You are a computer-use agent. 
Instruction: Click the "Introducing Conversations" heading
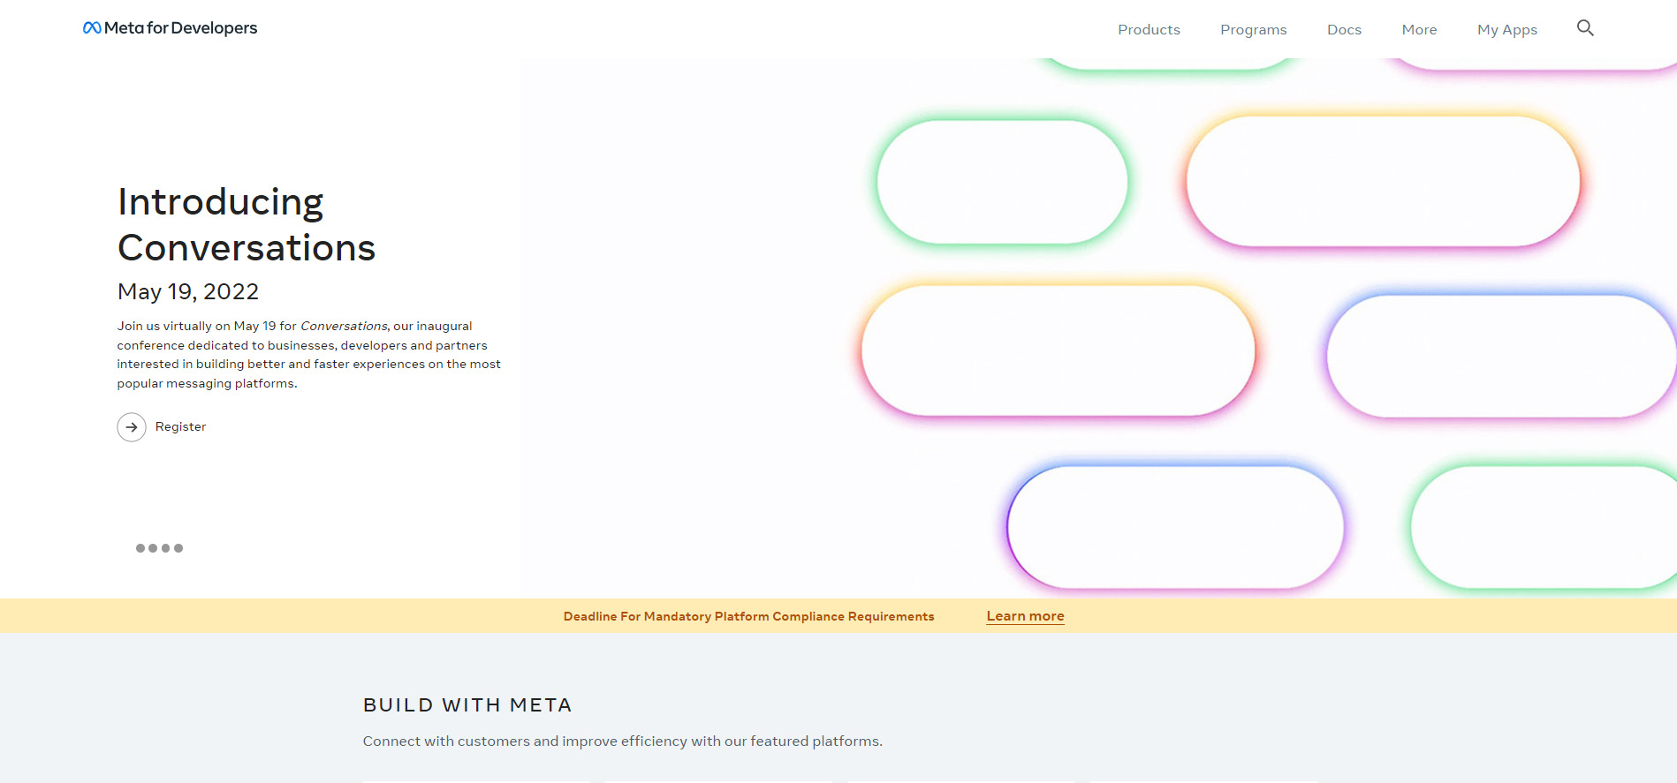pos(247,224)
